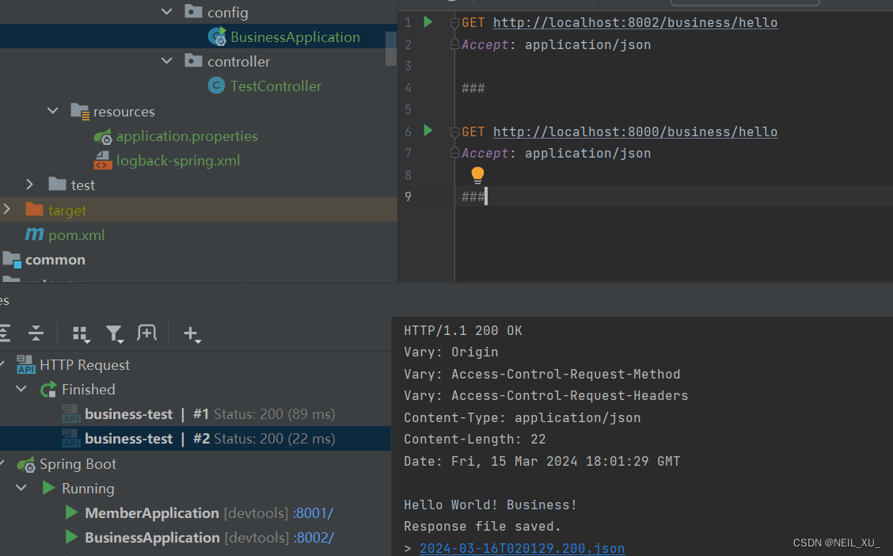
Task: Expand the test folder
Action: [29, 185]
